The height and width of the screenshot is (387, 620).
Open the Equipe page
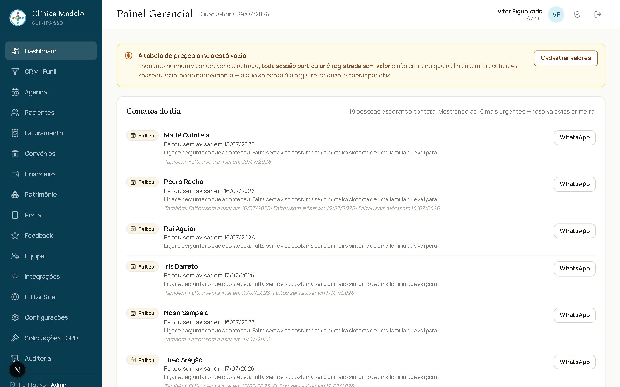(51, 256)
